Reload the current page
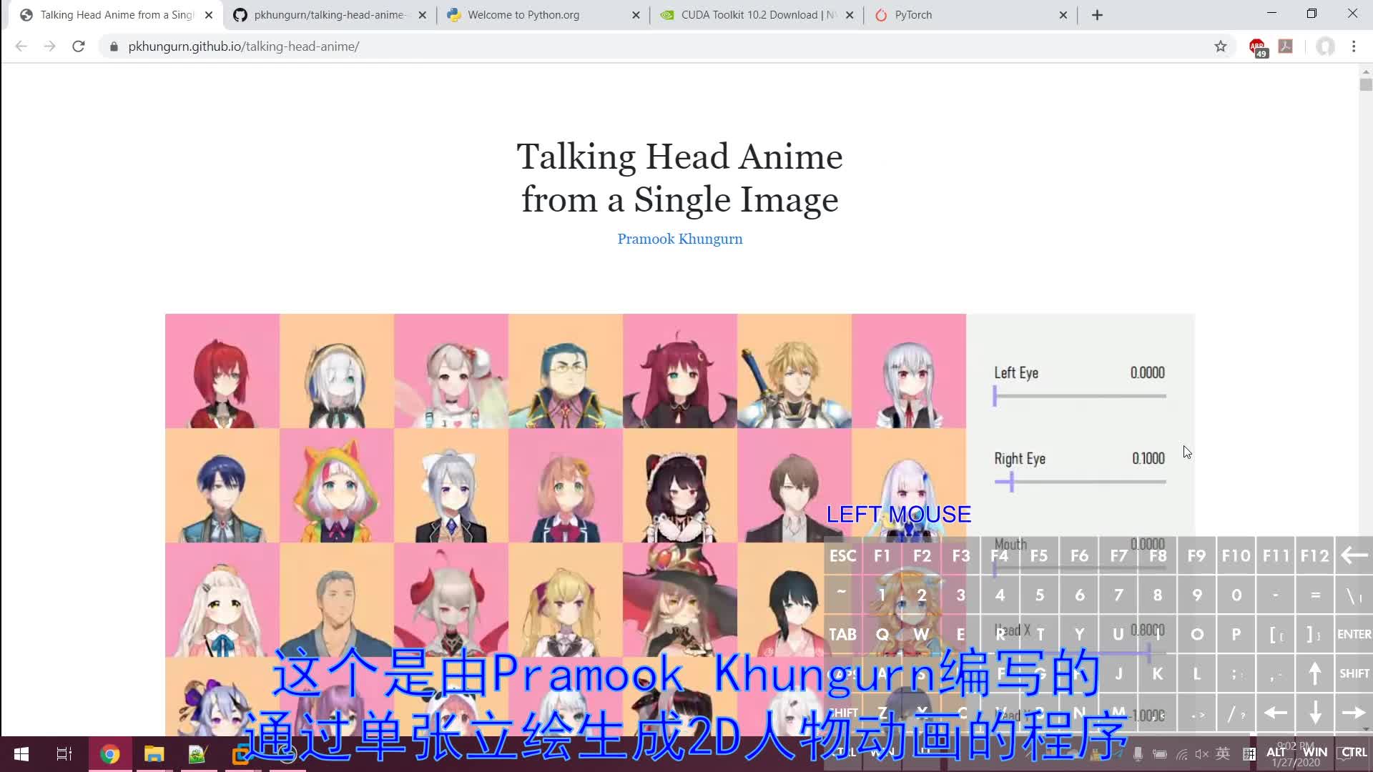The width and height of the screenshot is (1373, 772). tap(79, 46)
